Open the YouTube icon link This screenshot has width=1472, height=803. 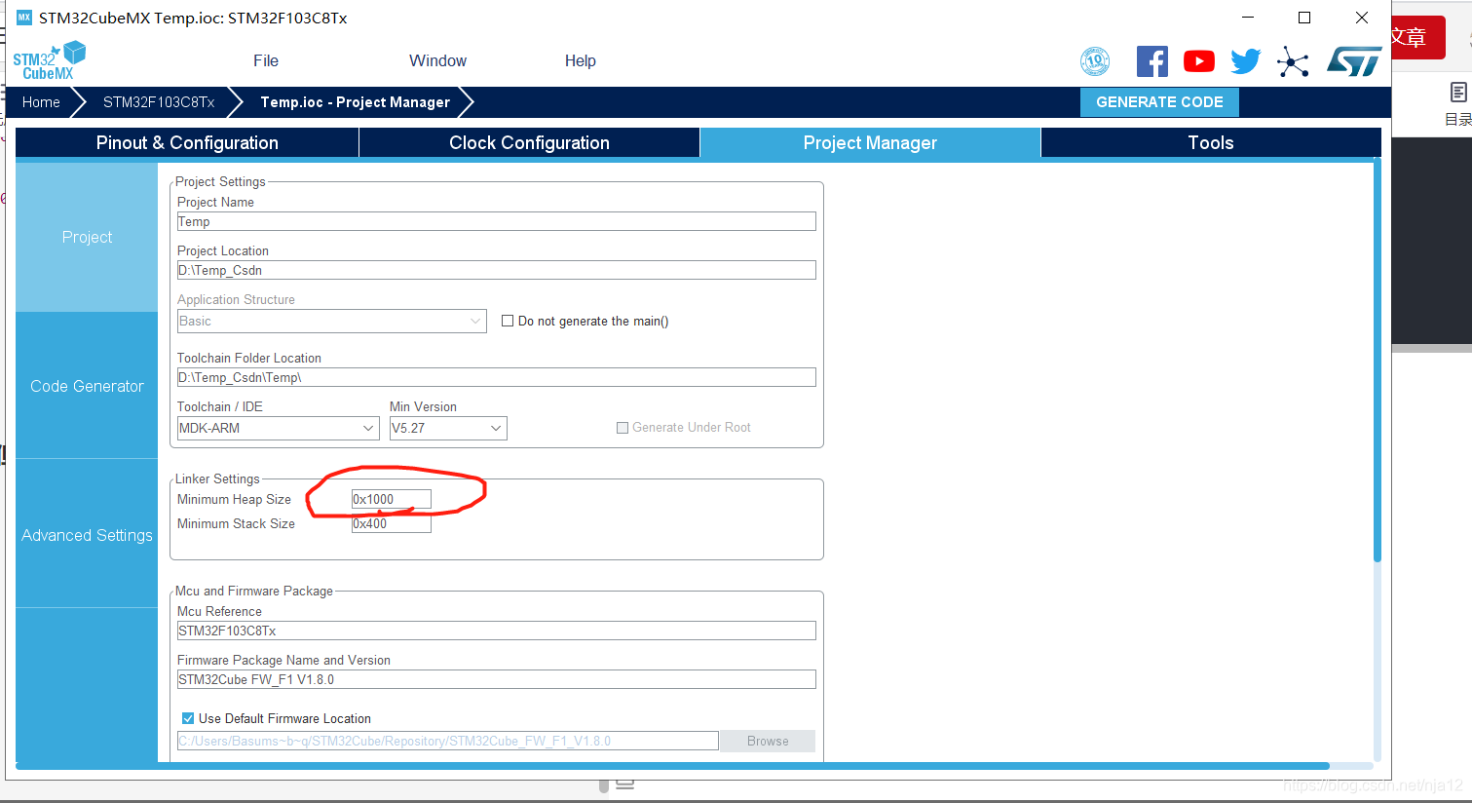(1199, 61)
